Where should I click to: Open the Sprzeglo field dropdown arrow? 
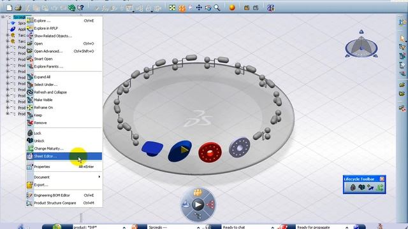point(198,228)
